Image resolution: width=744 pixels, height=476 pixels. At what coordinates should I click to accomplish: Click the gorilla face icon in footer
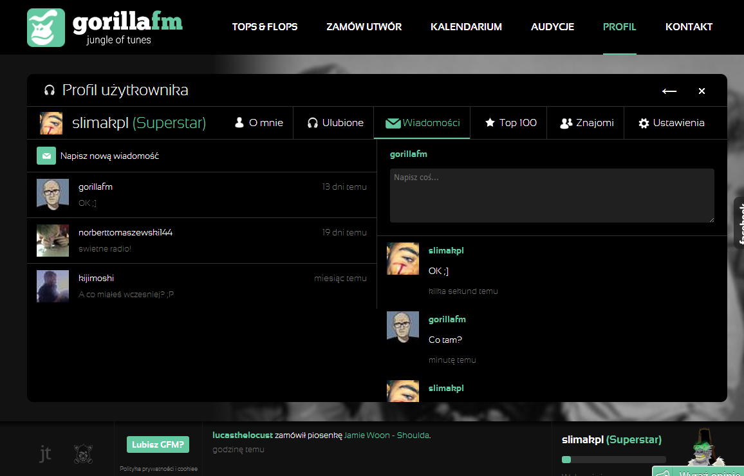coord(84,453)
